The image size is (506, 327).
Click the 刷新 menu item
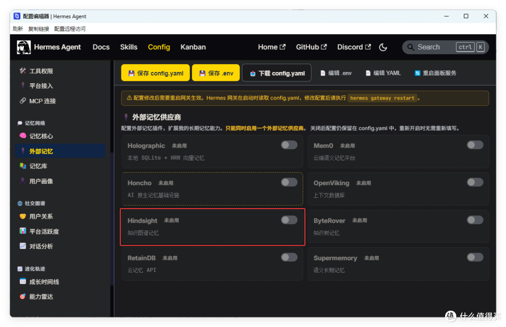18,29
